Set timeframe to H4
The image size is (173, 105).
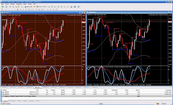[x=48, y=9]
